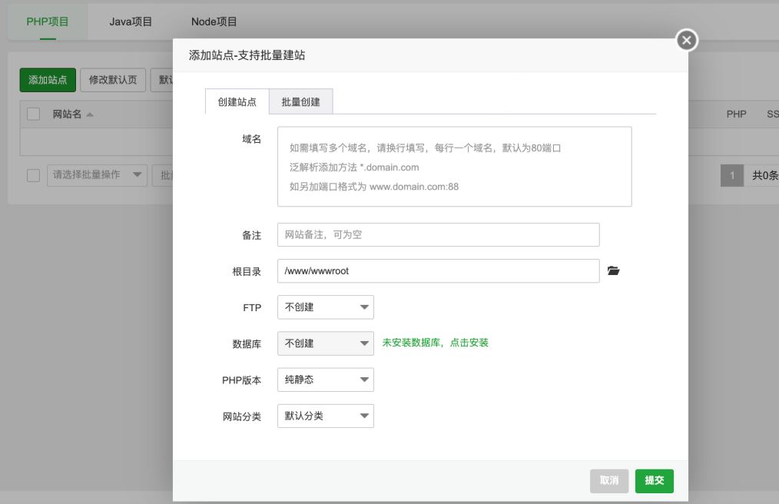Click the 未安装数据库，点击安装 link
This screenshot has height=504, width=779.
[435, 343]
